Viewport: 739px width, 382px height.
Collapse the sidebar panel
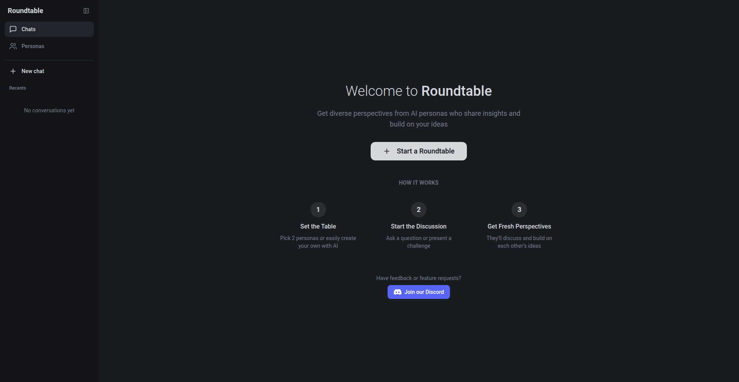pos(86,10)
